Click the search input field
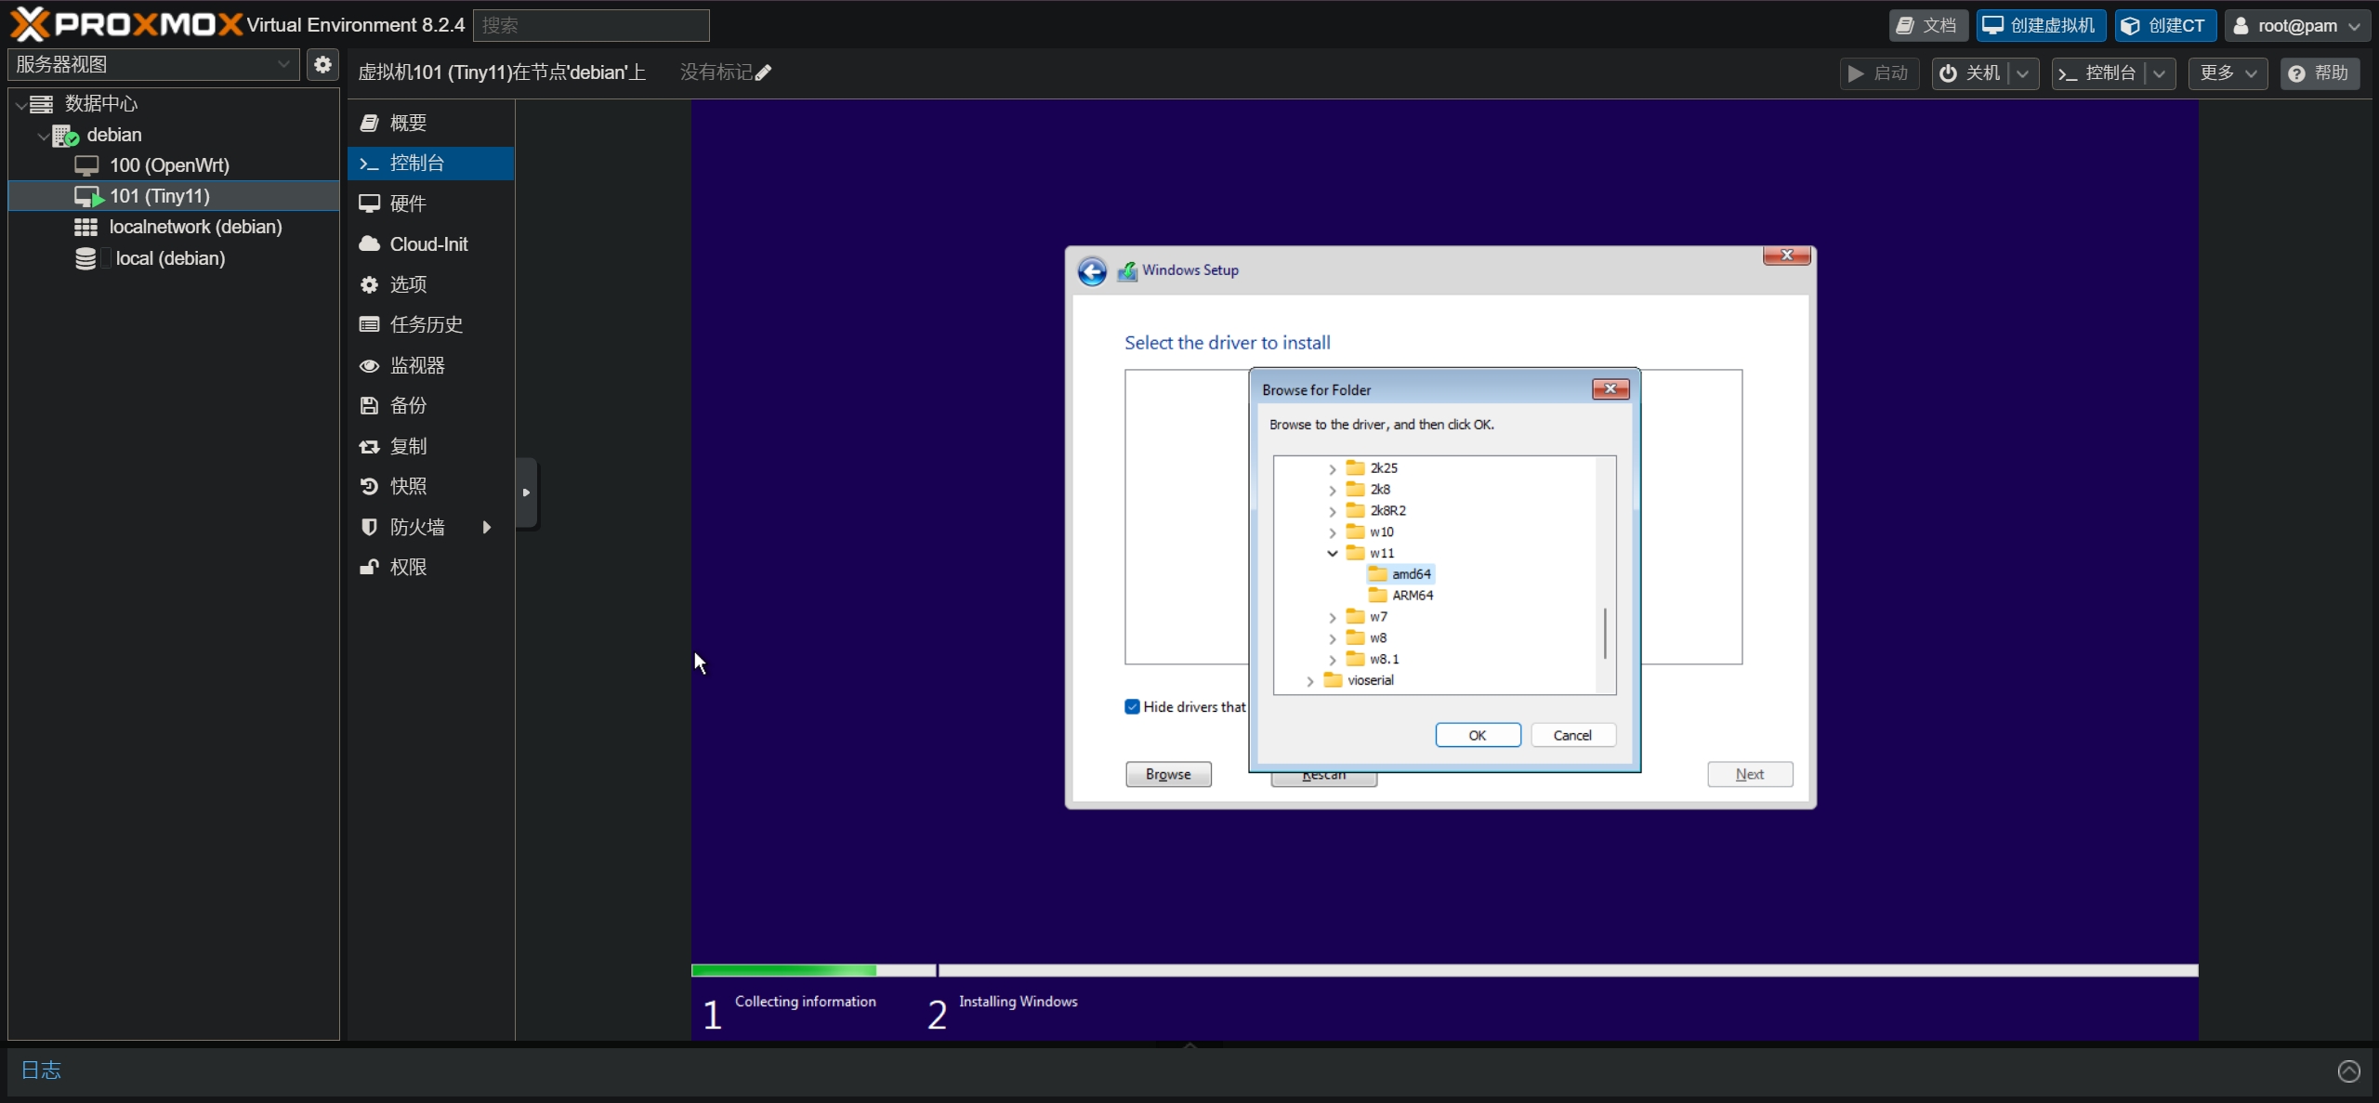2379x1103 pixels. [x=591, y=26]
